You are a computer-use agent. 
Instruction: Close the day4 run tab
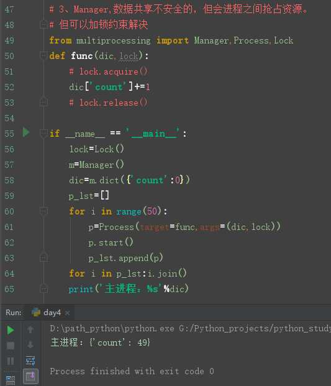point(68,313)
